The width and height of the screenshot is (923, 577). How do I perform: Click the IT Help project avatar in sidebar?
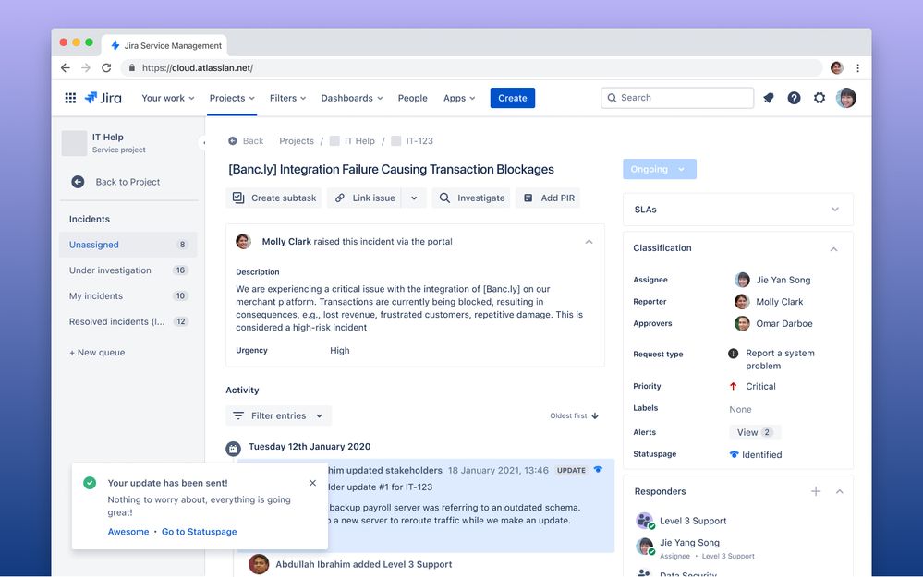(x=75, y=143)
